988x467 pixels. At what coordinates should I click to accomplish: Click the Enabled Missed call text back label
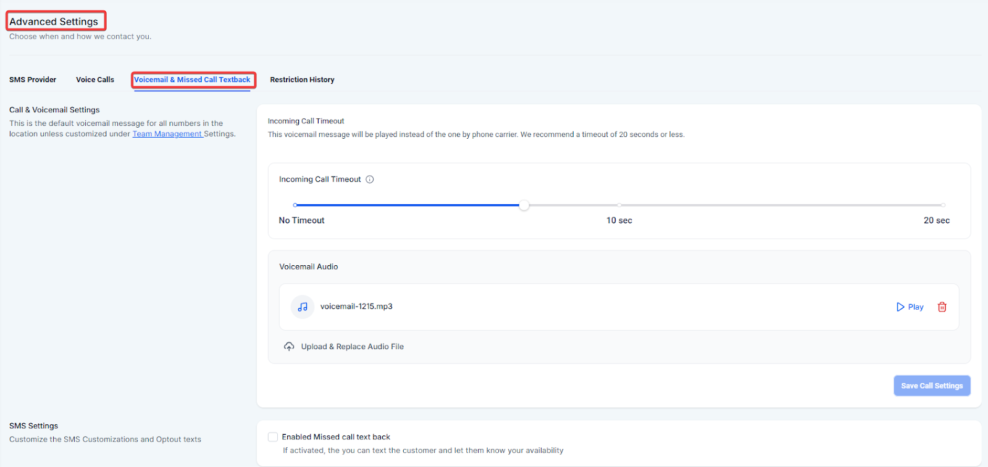(x=336, y=437)
